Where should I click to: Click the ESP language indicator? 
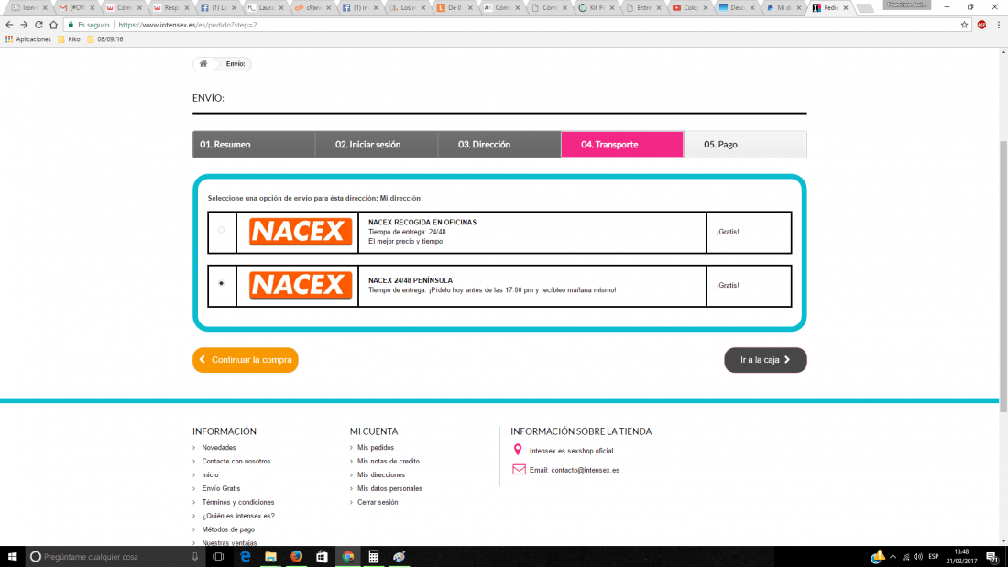tap(934, 557)
